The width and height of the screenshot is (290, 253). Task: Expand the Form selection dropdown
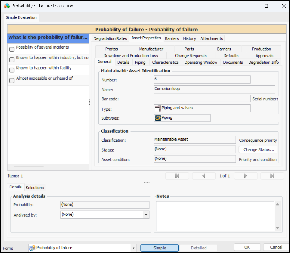(134, 248)
